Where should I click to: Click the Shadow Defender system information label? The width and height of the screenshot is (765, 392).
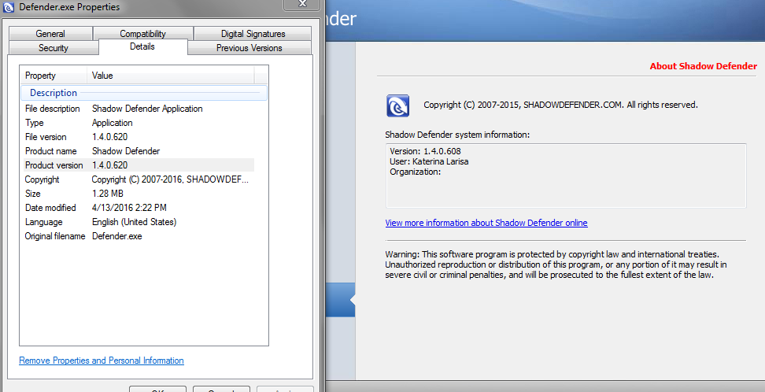(x=457, y=135)
